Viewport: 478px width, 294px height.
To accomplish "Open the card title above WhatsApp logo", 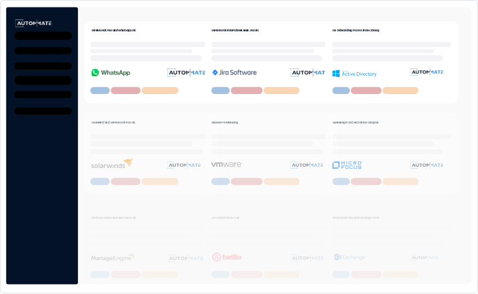I will pos(114,30).
